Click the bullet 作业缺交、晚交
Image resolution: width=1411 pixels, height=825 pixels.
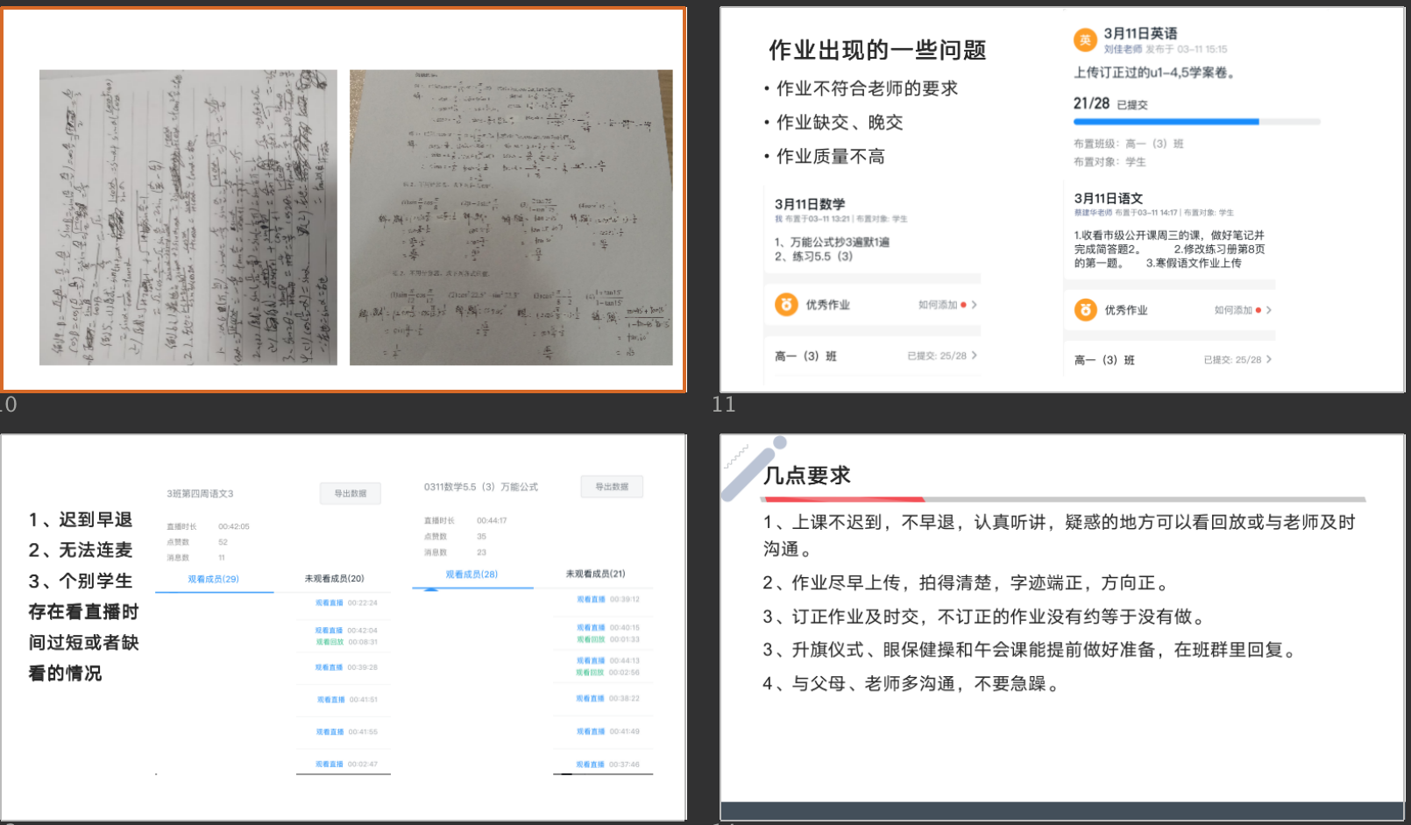tap(840, 123)
